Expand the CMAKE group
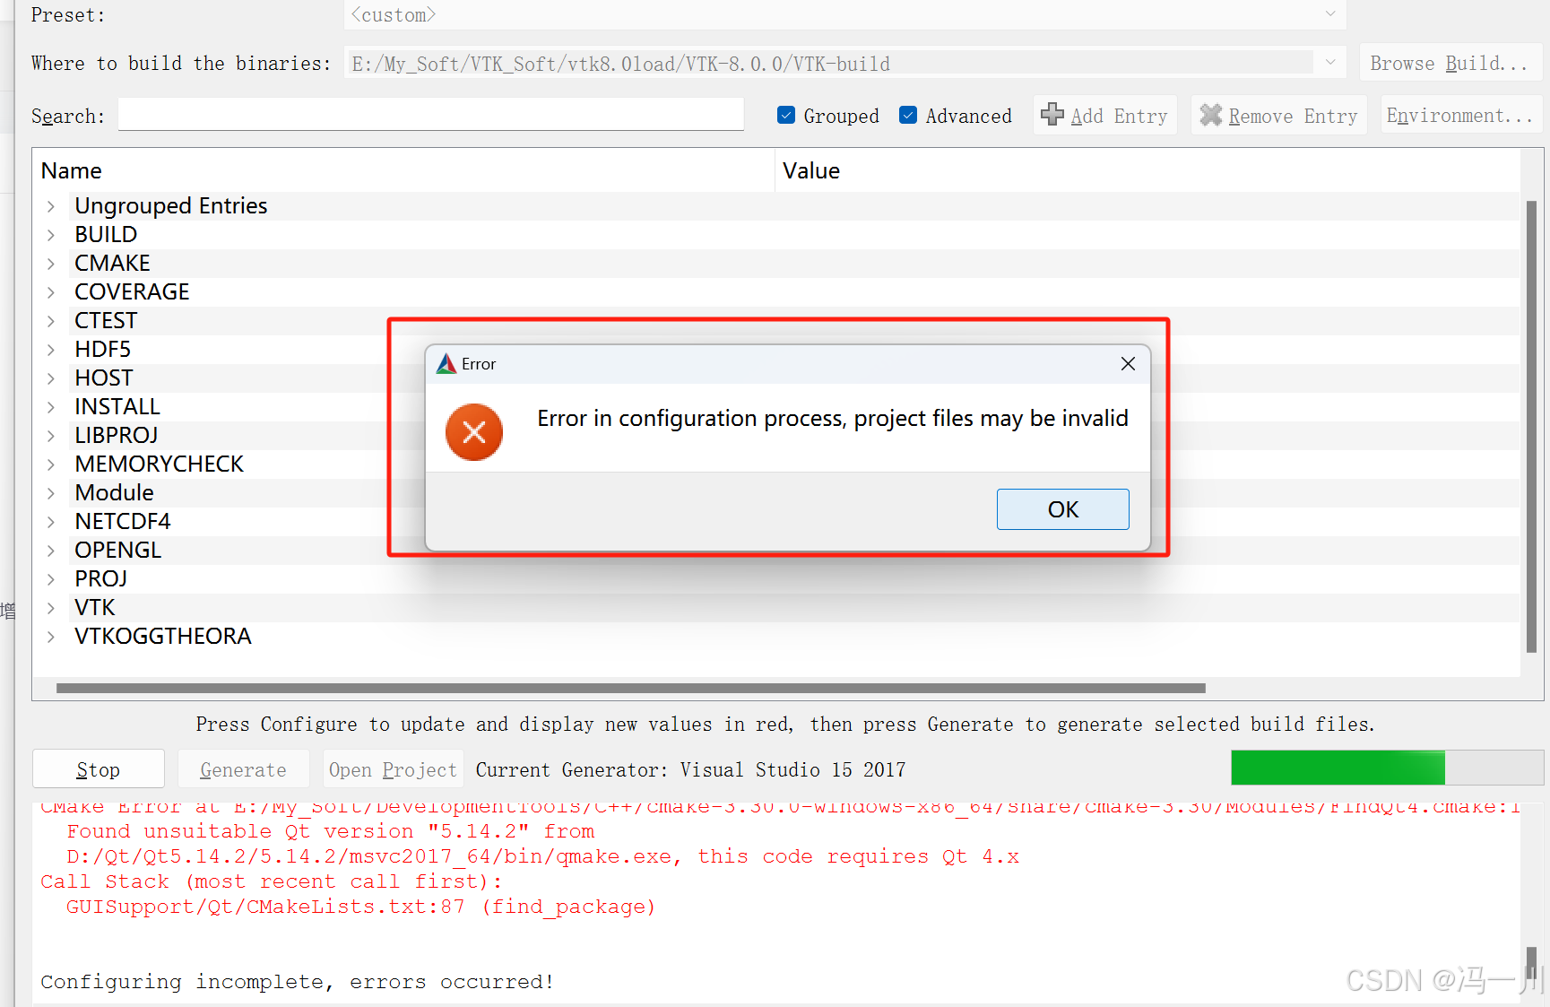The height and width of the screenshot is (1007, 1550). click(x=51, y=264)
